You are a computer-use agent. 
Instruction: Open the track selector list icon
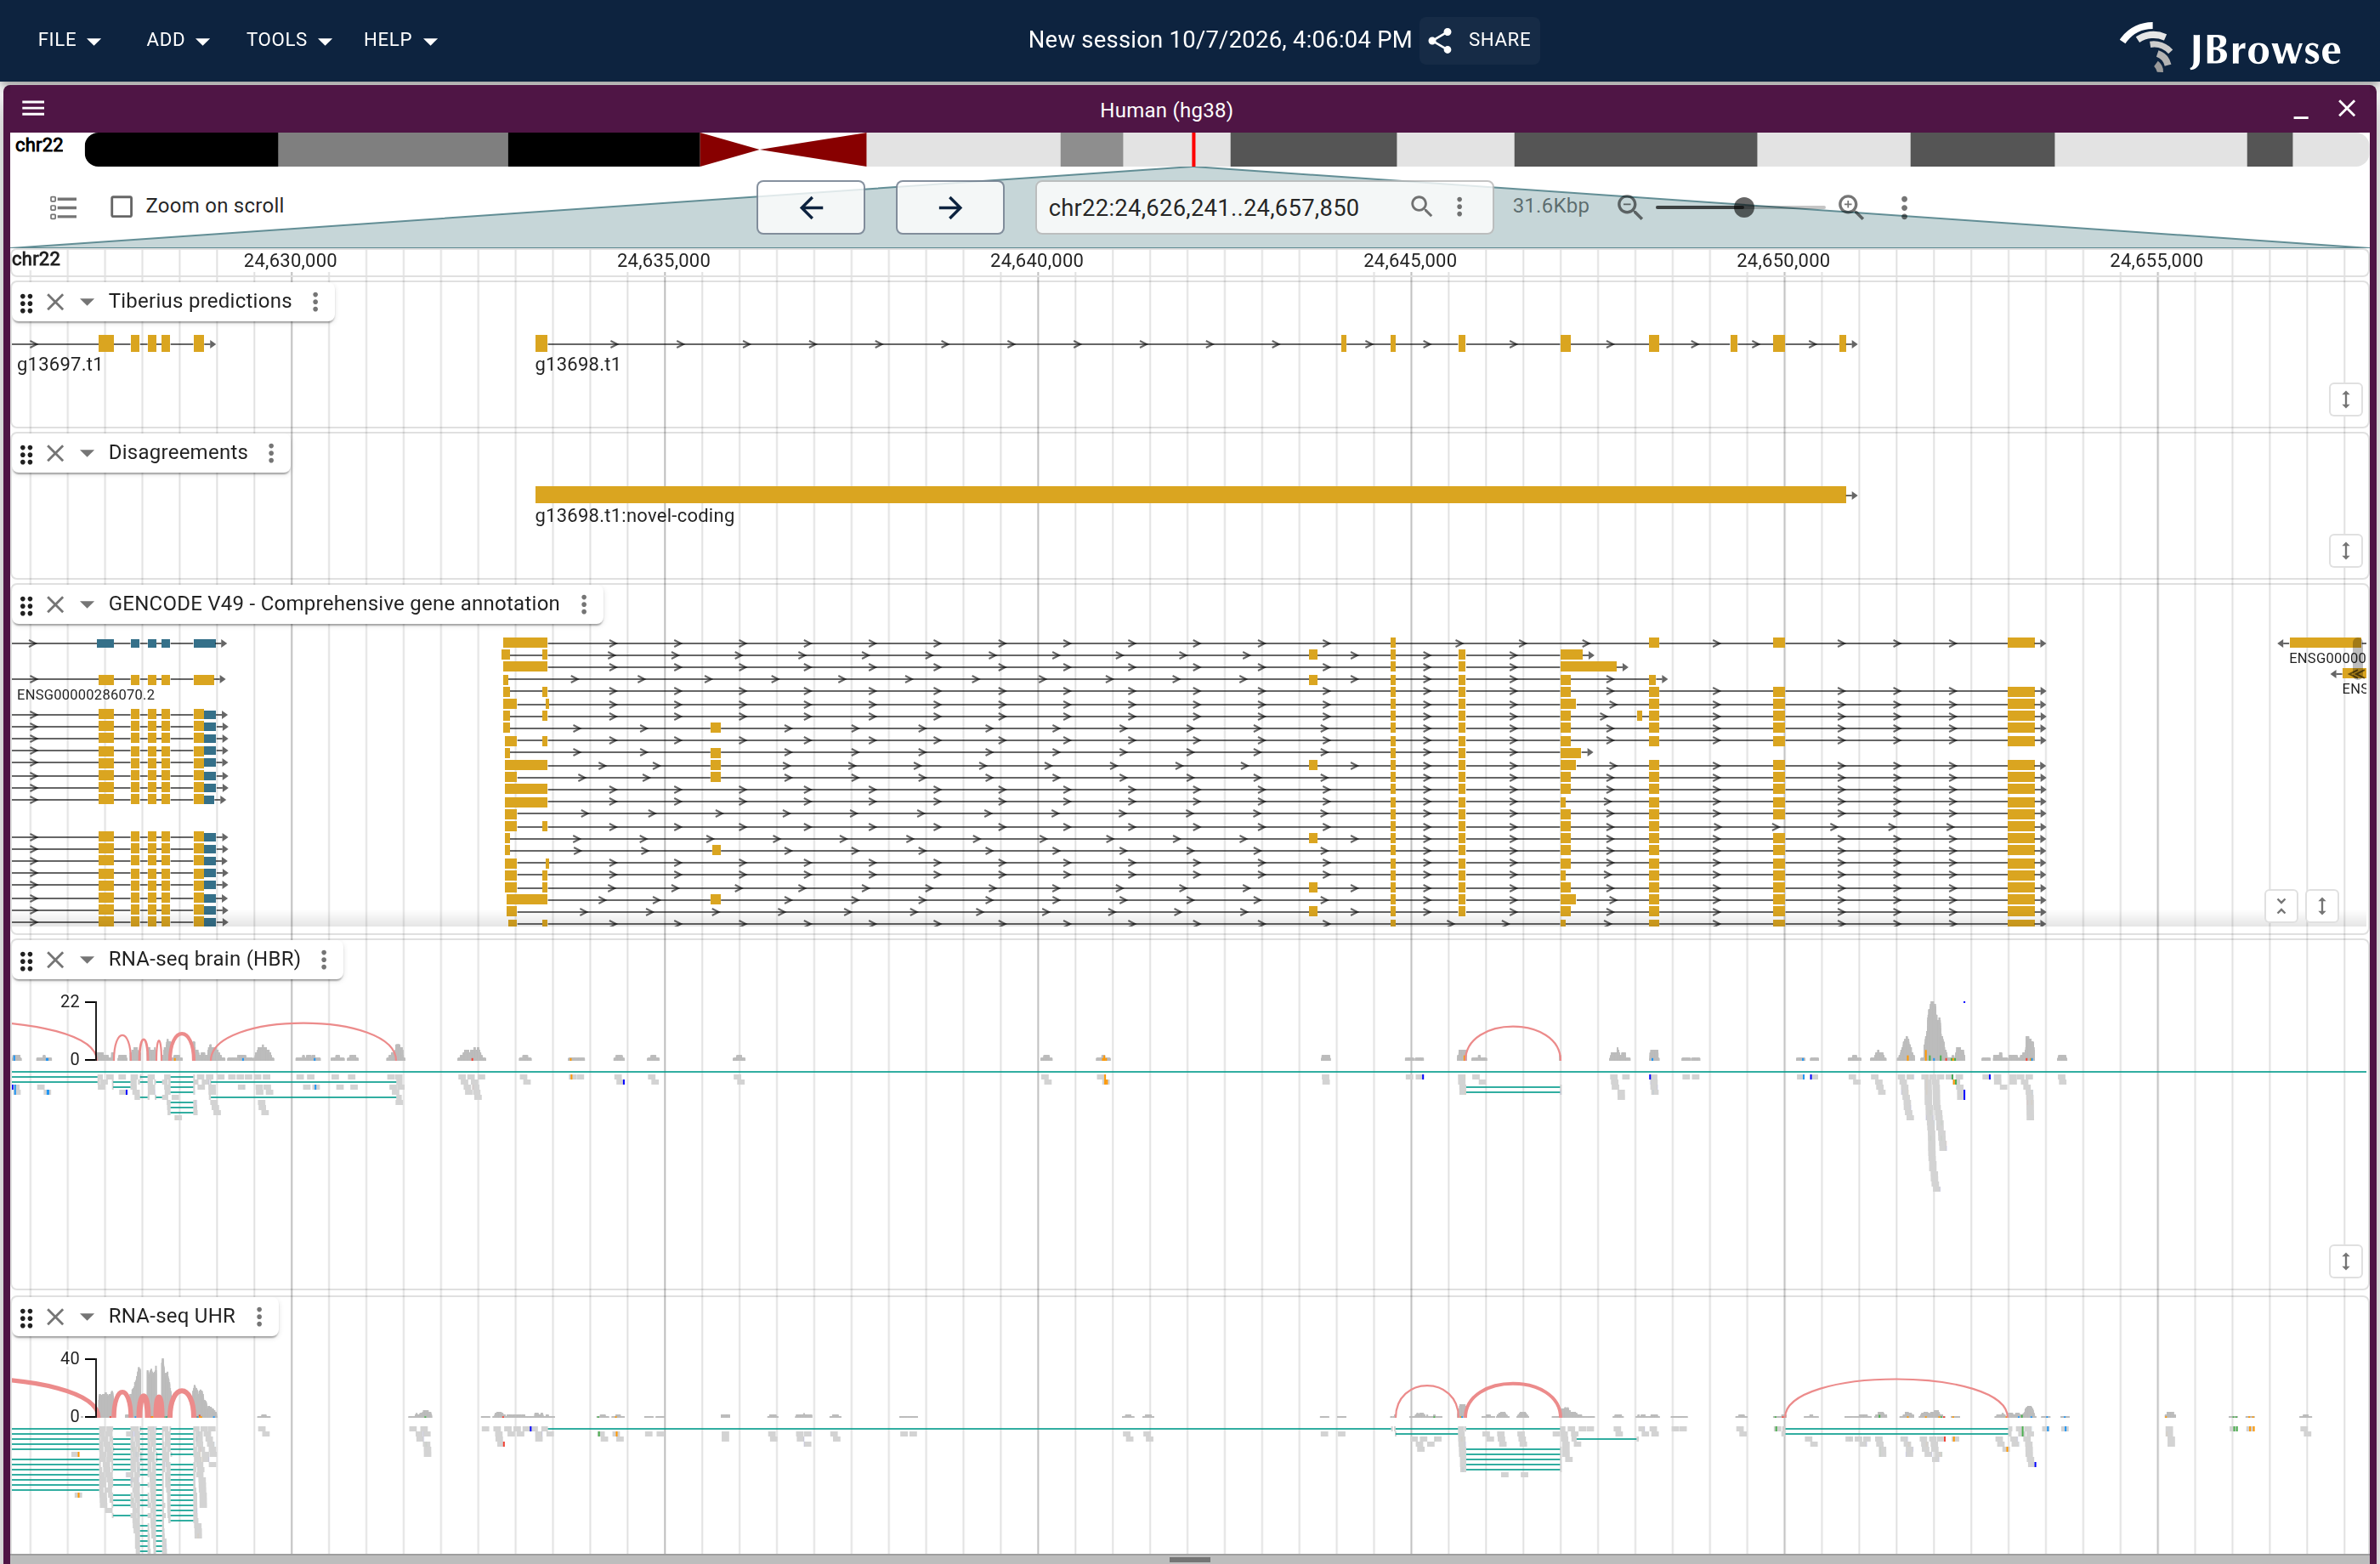click(x=63, y=207)
